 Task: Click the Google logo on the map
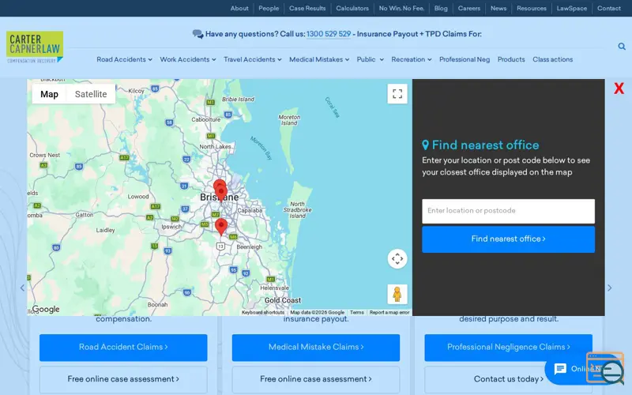click(x=46, y=309)
